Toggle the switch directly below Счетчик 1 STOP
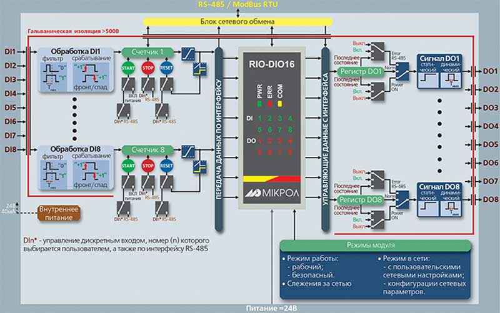 coord(148,85)
